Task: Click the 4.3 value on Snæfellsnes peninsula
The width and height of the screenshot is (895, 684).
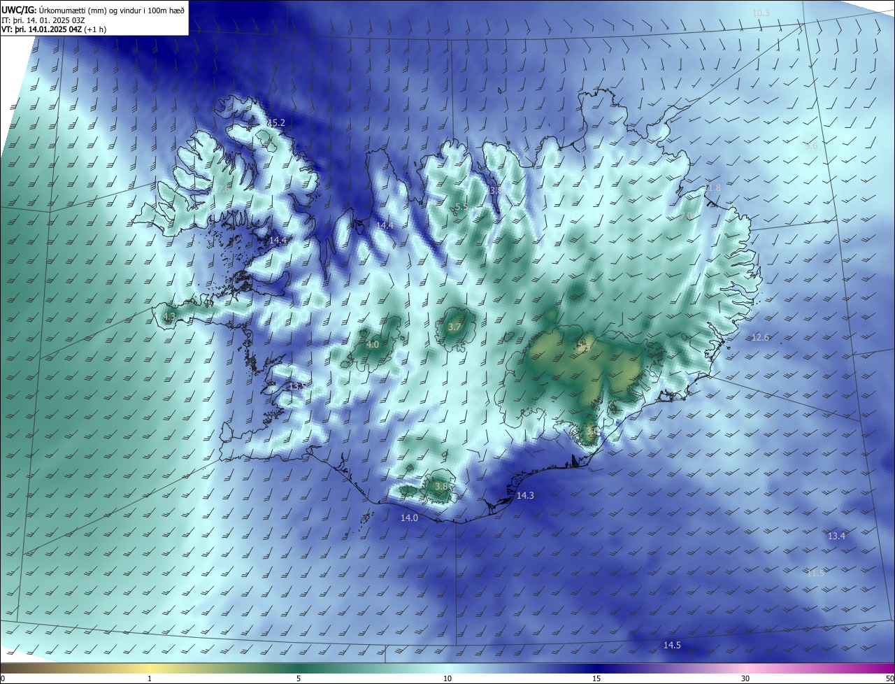Action: (169, 317)
